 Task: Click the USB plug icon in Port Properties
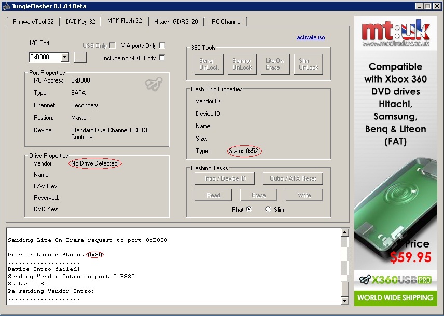tap(154, 84)
